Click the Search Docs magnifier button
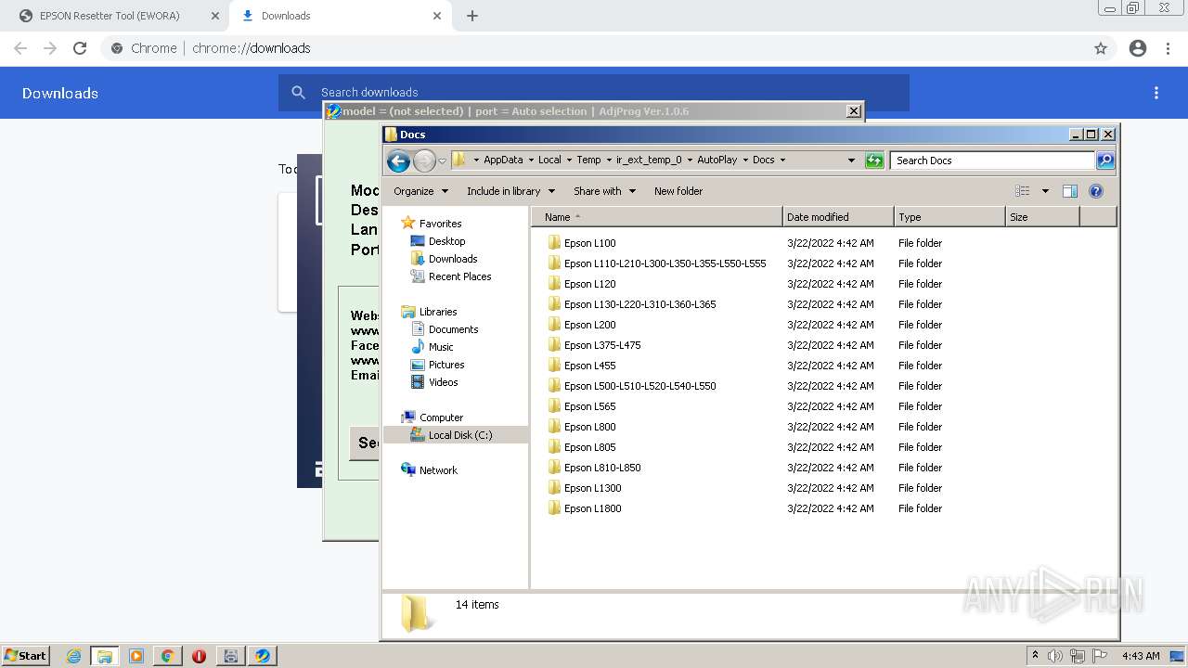 (1104, 161)
